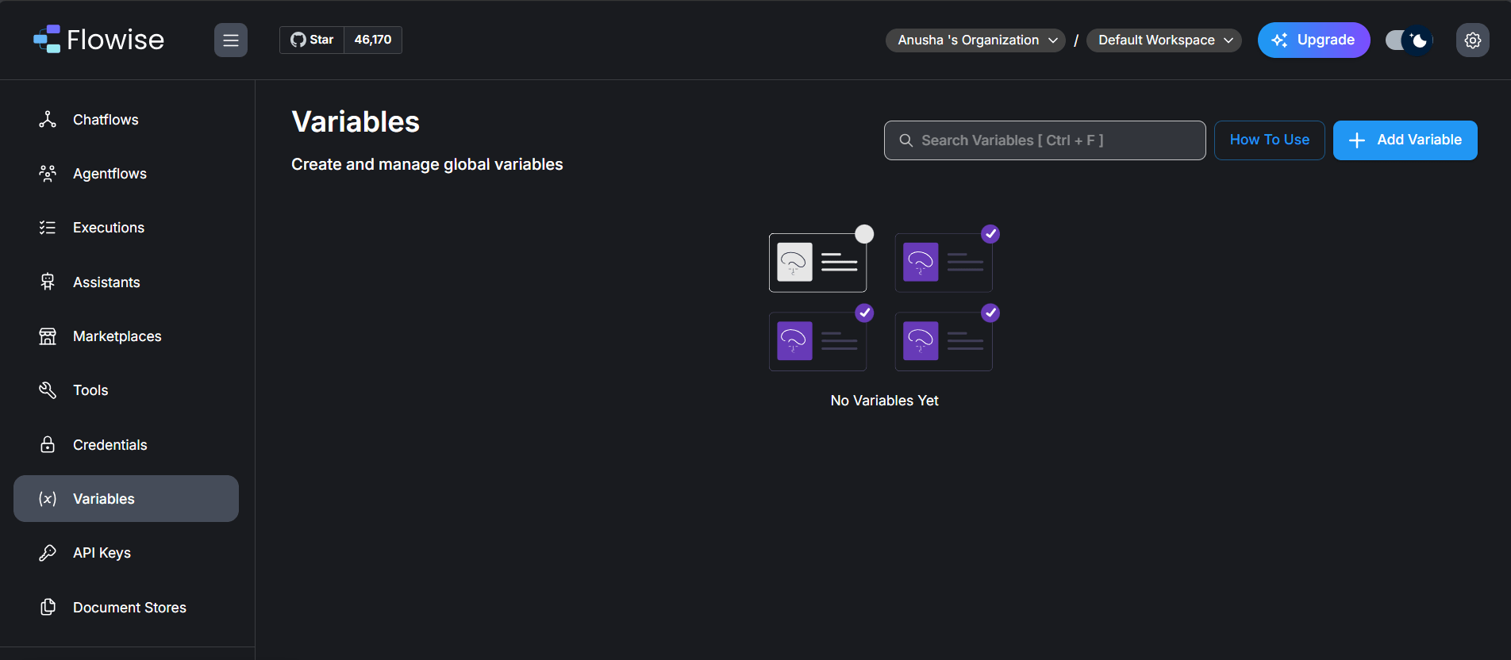This screenshot has width=1511, height=660.
Task: Click the GitHub Star button
Action: (x=312, y=40)
